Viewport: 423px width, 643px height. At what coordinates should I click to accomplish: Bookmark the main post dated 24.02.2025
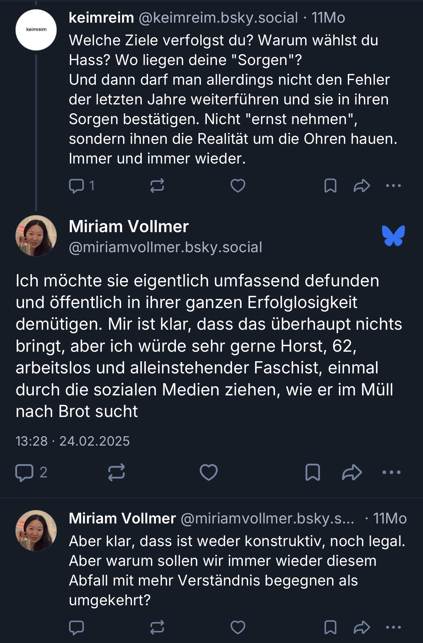(x=312, y=472)
